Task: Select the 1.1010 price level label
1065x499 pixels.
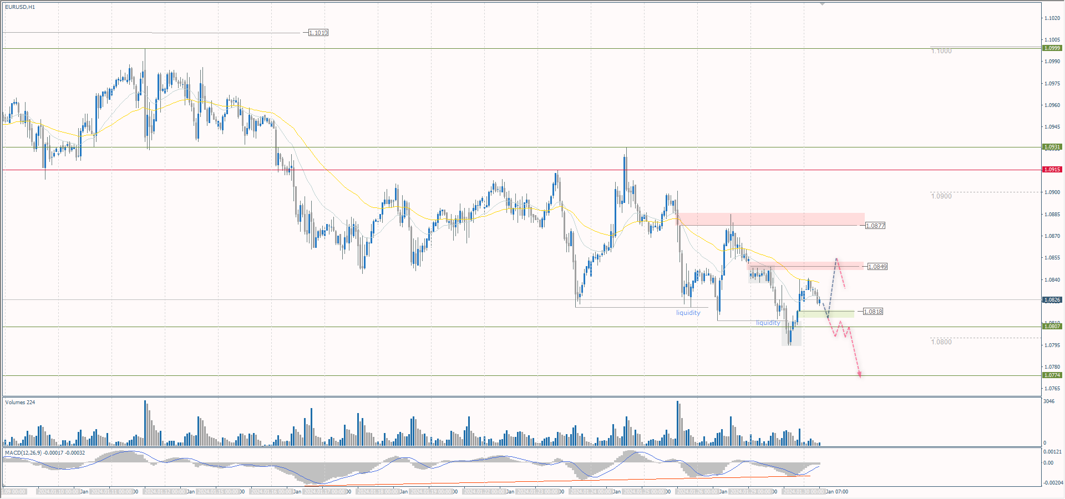Action: pos(318,33)
